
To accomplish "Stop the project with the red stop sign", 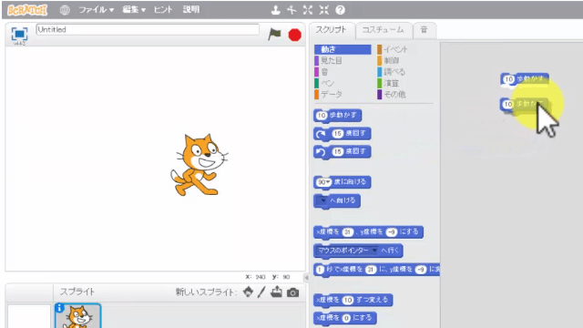I will pyautogui.click(x=295, y=35).
